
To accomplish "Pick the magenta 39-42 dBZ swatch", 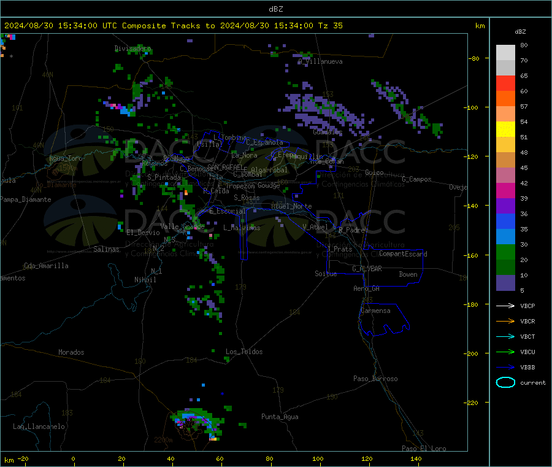I will (505, 190).
